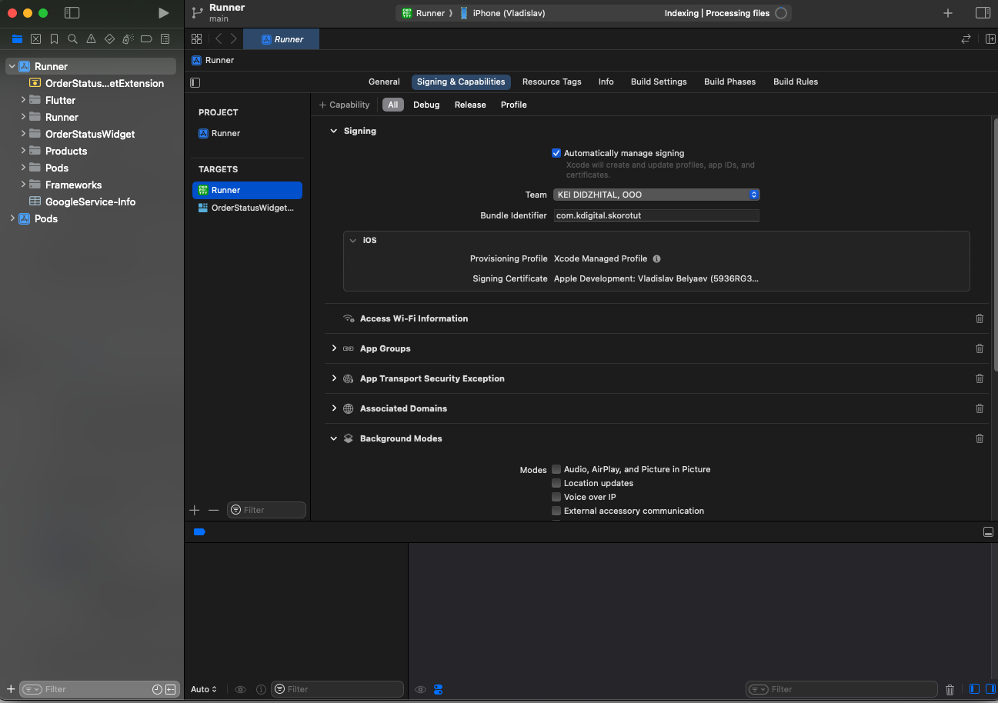The image size is (998, 703).
Task: Enable the Location updates mode
Action: 556,483
